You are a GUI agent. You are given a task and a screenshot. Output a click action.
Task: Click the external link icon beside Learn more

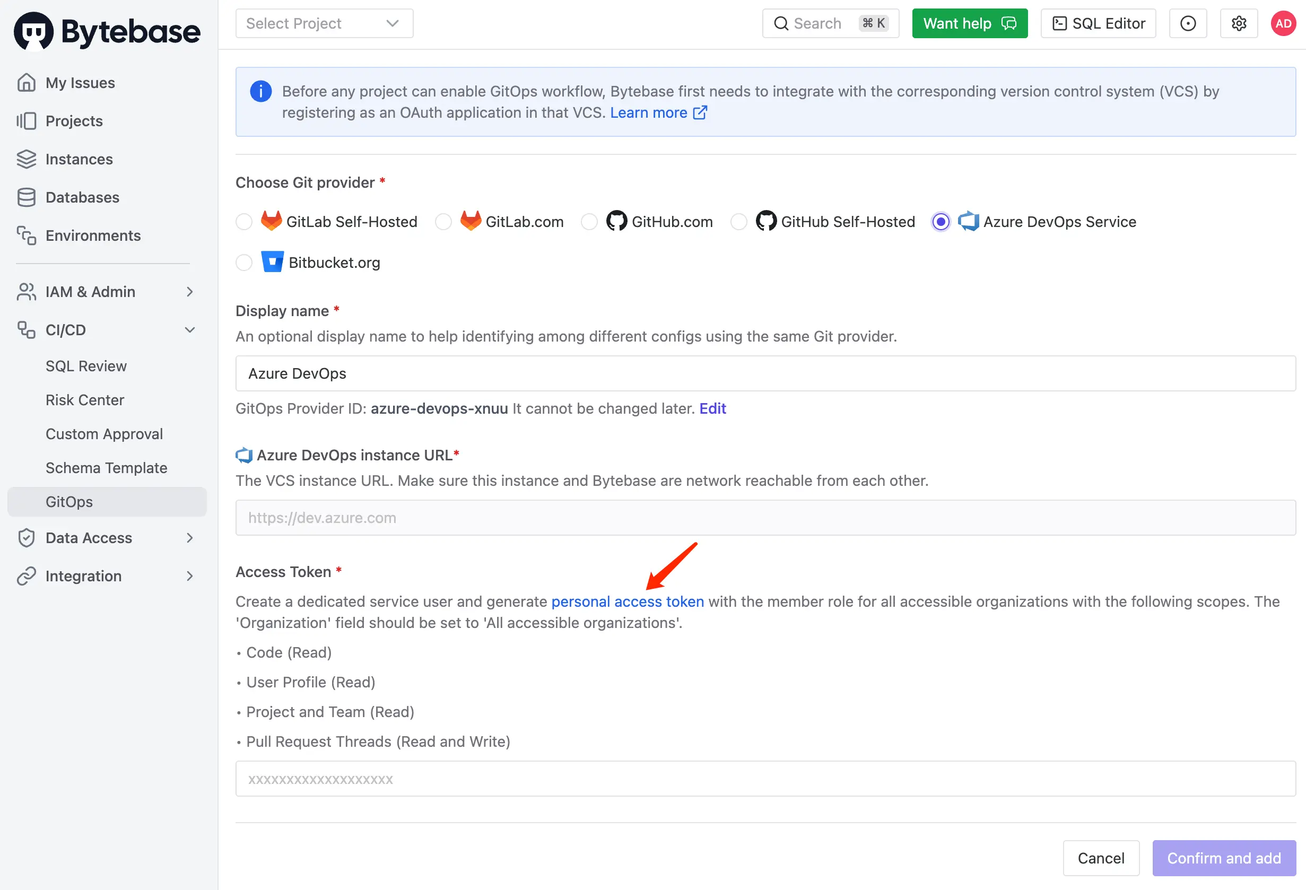point(700,112)
